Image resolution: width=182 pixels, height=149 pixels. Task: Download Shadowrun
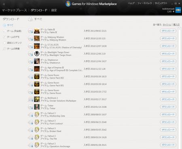(x=168, y=61)
